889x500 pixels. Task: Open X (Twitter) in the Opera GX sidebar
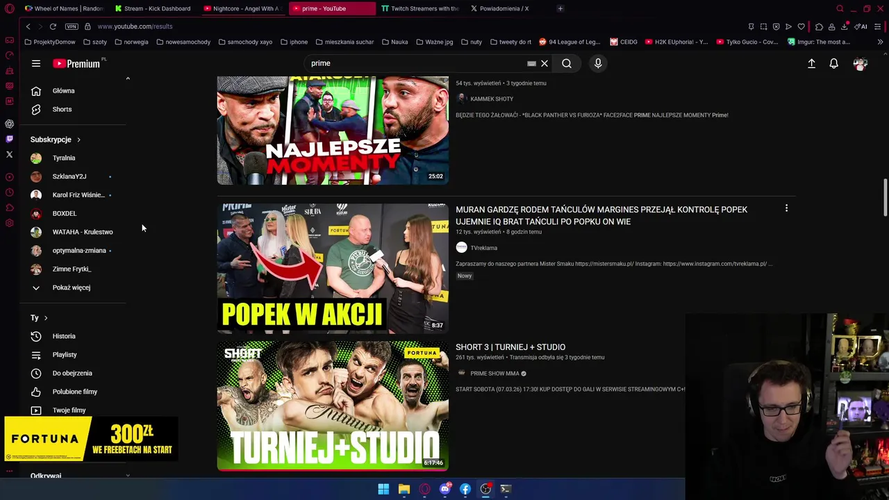tap(10, 154)
